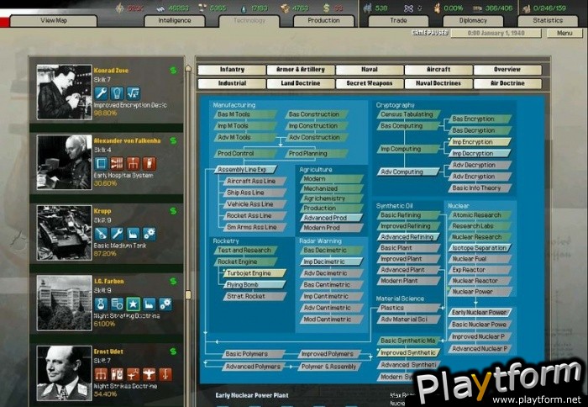Switch to the Intelligence tab
Image resolution: width=588 pixels, height=407 pixels.
click(x=175, y=21)
